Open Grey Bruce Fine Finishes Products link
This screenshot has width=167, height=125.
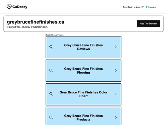pos(83,116)
